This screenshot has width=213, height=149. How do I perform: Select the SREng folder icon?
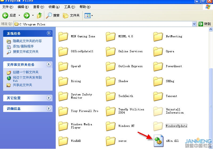(x=158, y=82)
